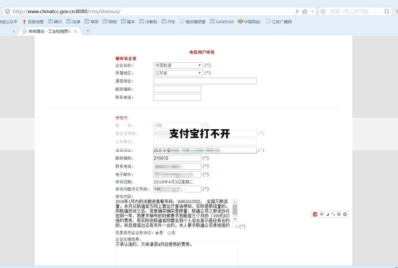Open the 微信公众平 bookmark

point(9,22)
